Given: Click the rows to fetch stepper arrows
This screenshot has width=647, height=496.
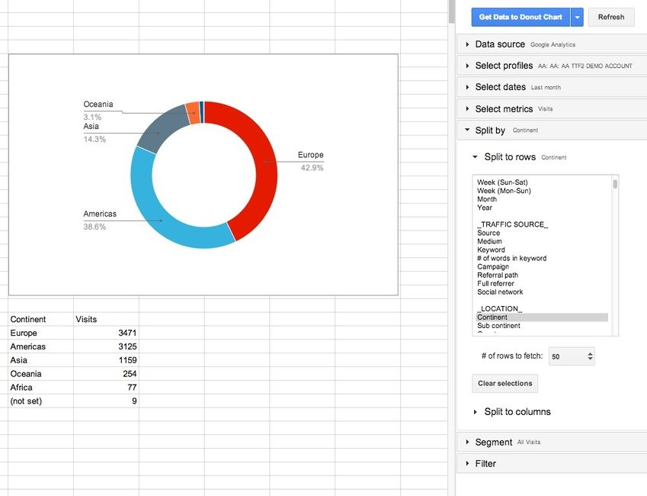Looking at the screenshot, I should click(x=590, y=356).
